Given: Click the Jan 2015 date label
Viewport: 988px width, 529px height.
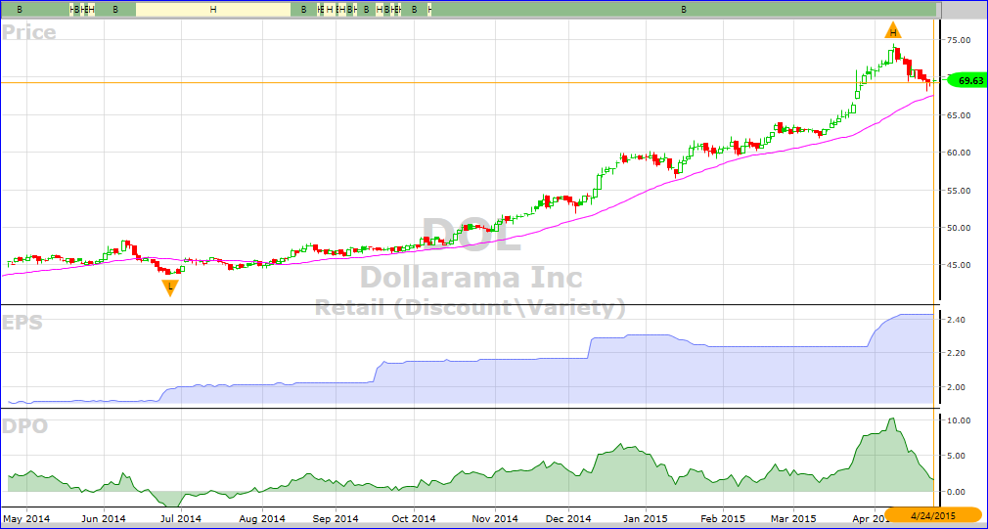Looking at the screenshot, I should 647,519.
